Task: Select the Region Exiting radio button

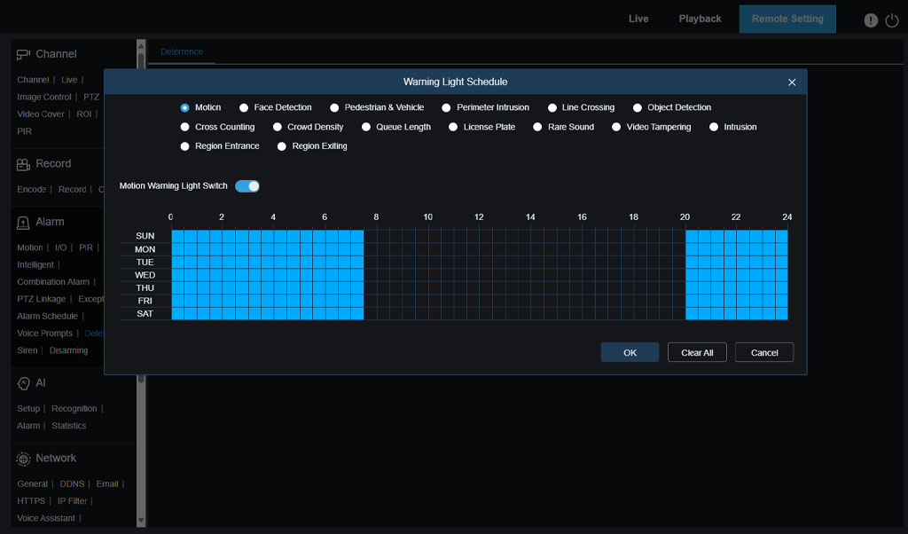Action: click(x=282, y=146)
